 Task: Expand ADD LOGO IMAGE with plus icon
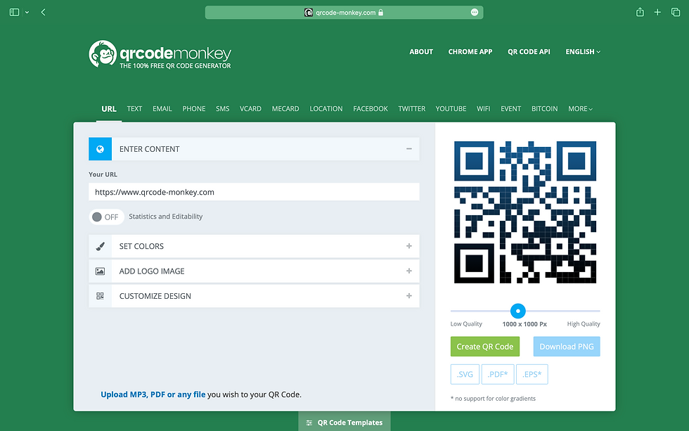409,271
